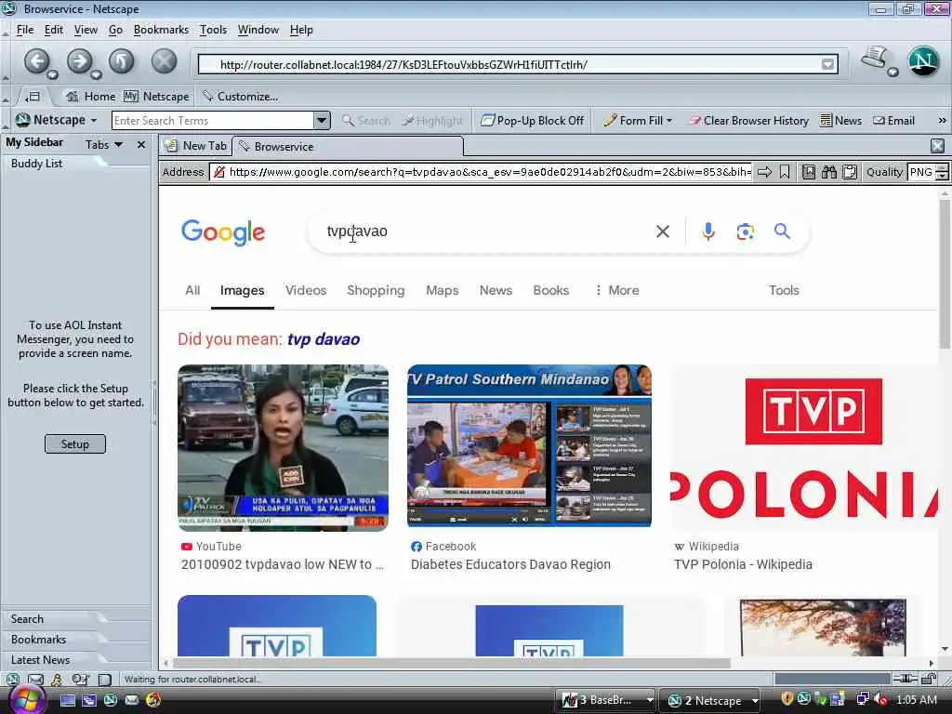Open My Netscape from personal toolbar
Image resolution: width=952 pixels, height=714 pixels.
156,97
